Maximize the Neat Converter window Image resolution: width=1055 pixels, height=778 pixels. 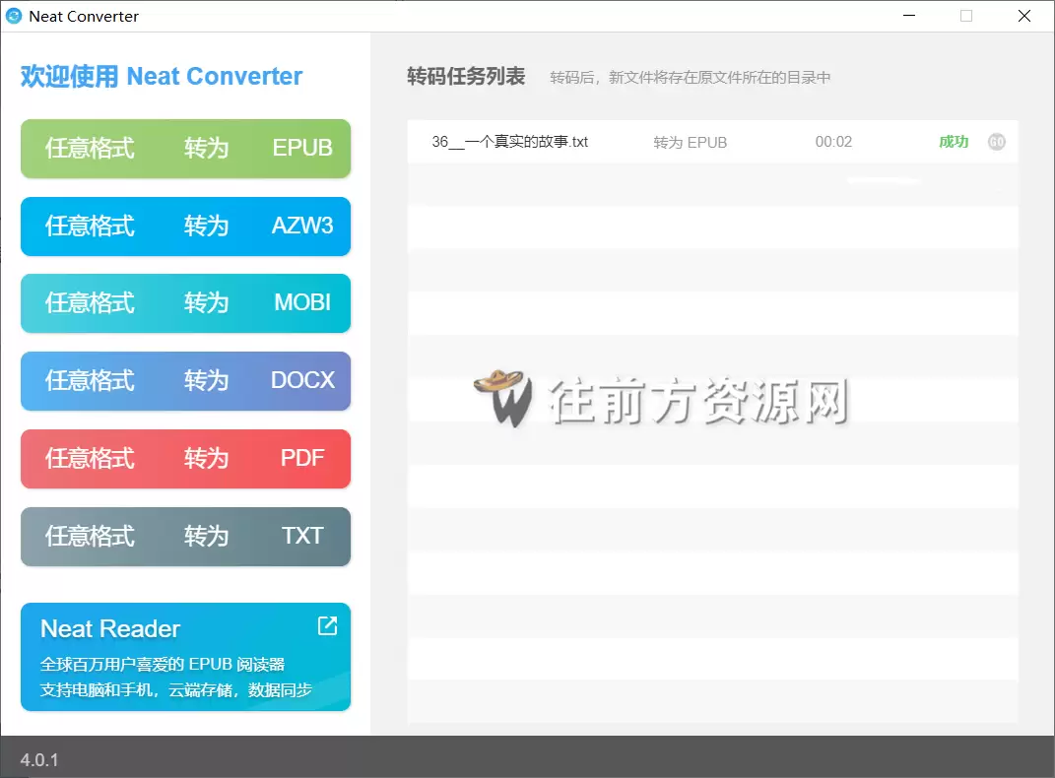click(966, 16)
